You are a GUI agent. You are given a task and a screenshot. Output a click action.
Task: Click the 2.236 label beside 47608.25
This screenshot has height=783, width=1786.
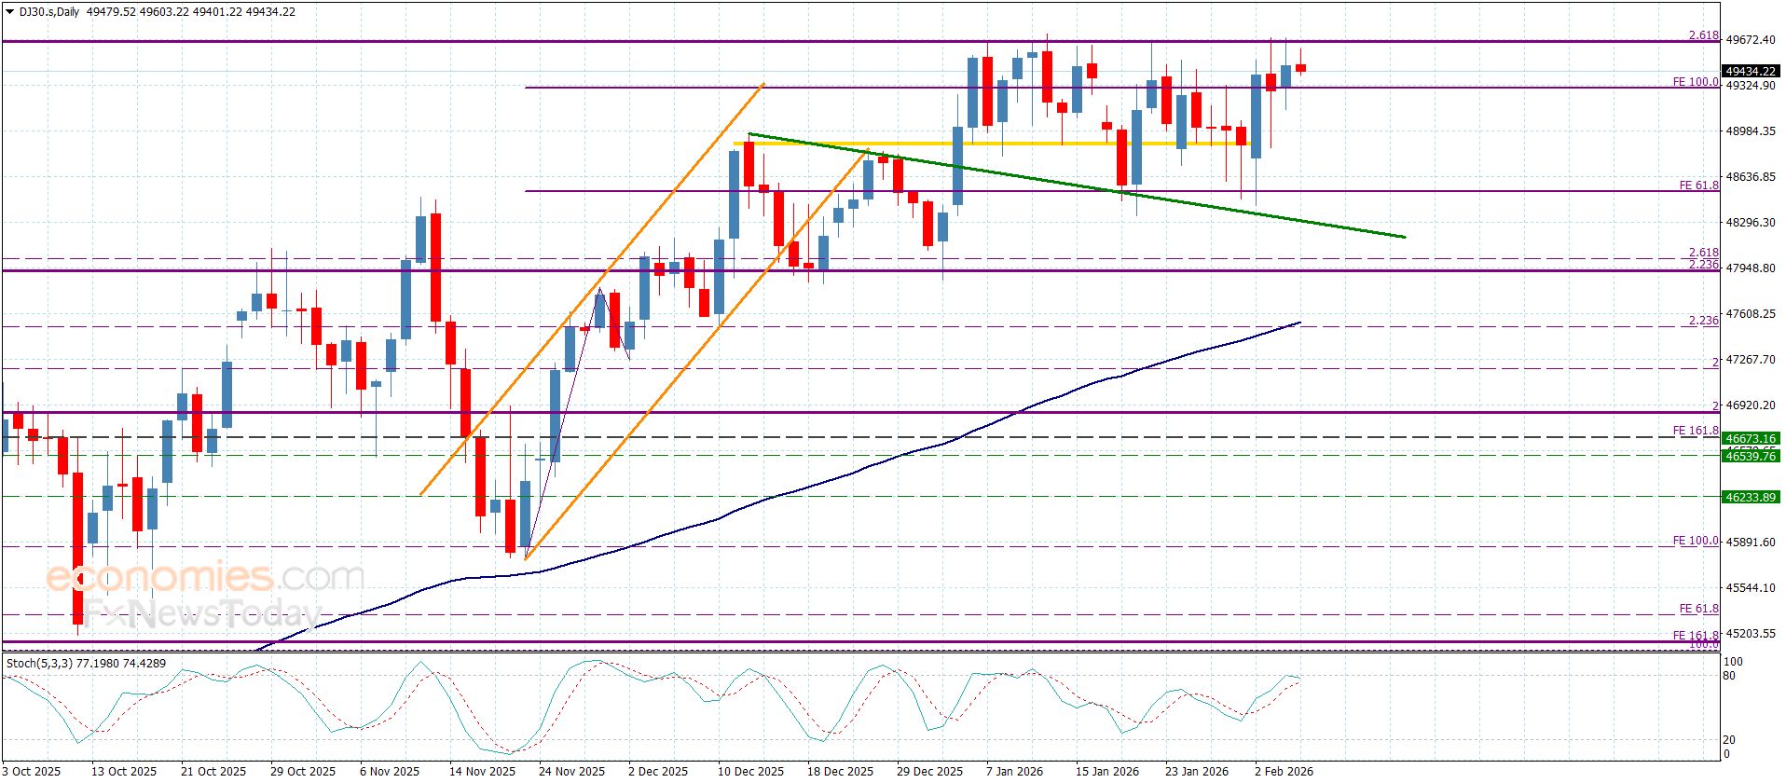coord(1704,321)
